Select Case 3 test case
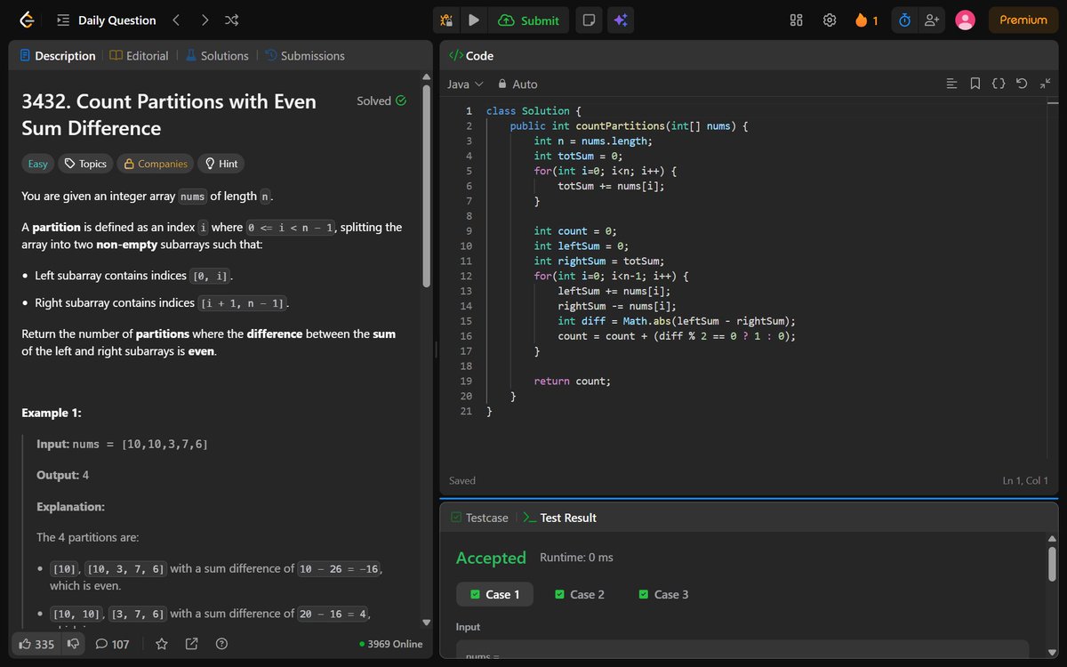The image size is (1067, 667). [663, 594]
